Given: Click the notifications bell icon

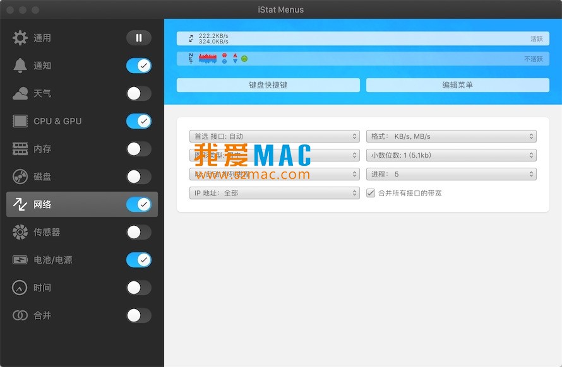Looking at the screenshot, I should click(x=20, y=66).
